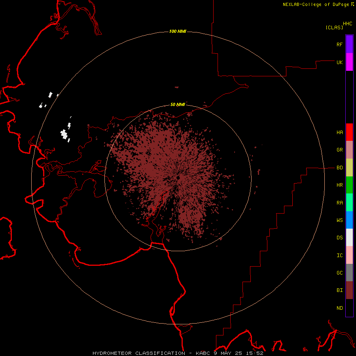Click the HYDROMETEOR CLASSIFICATION title text
This screenshot has width=356, height=356.
139,353
